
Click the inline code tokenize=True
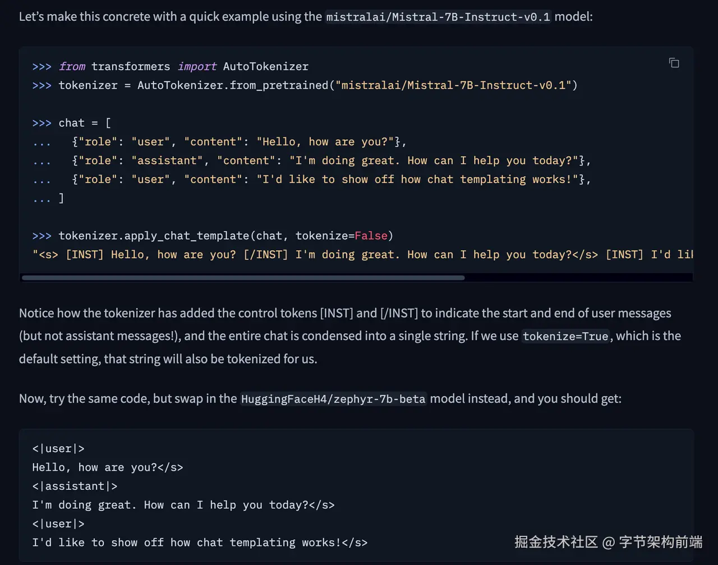[565, 337]
